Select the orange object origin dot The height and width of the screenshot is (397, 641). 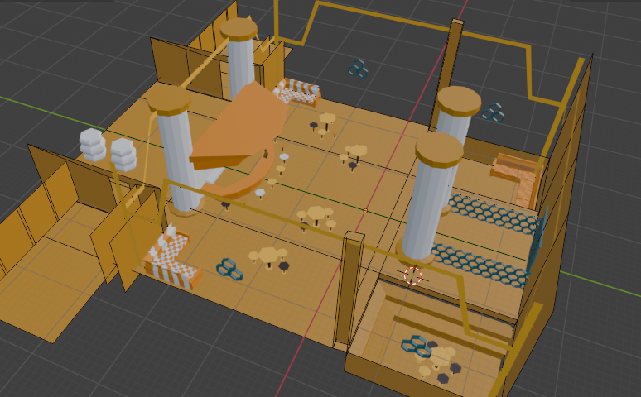tap(365, 211)
